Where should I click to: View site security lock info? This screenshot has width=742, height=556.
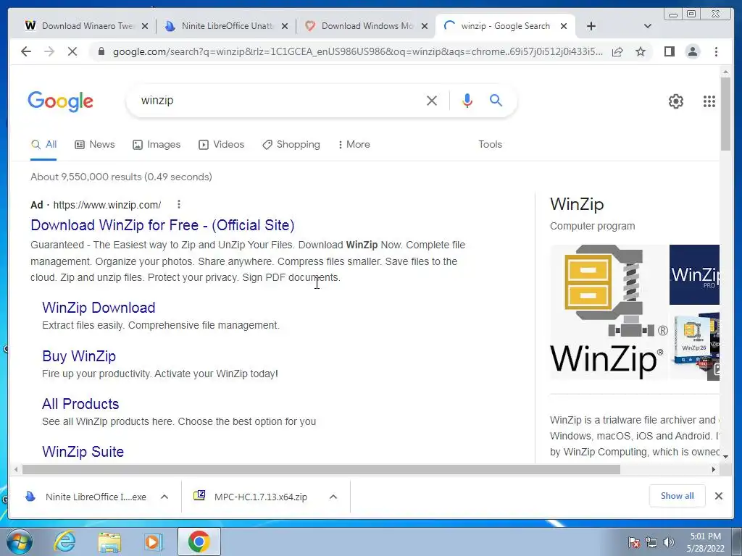click(x=101, y=51)
